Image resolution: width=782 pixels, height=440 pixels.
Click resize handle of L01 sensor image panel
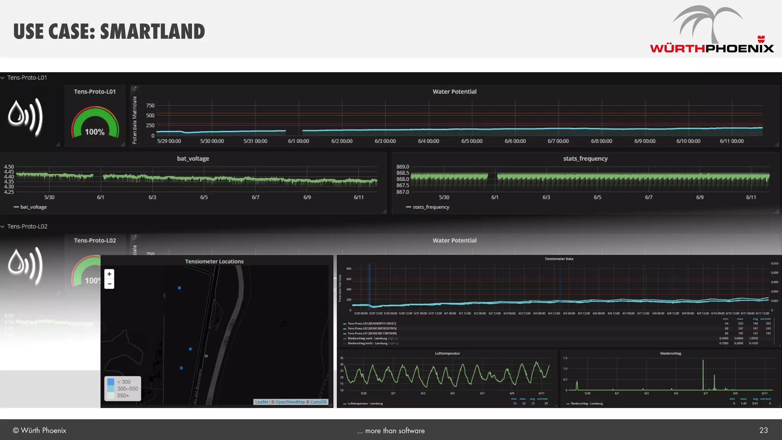tap(58, 145)
